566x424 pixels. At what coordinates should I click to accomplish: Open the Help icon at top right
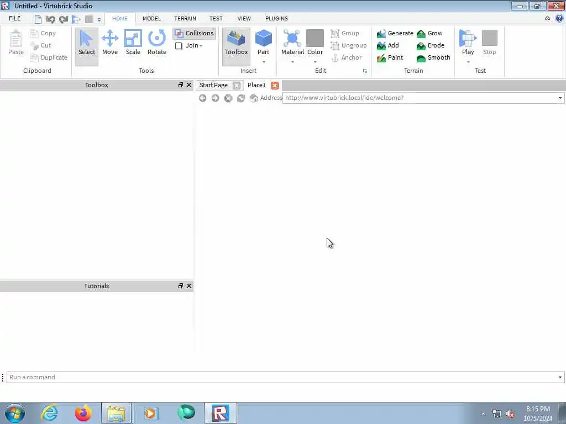tap(559, 18)
